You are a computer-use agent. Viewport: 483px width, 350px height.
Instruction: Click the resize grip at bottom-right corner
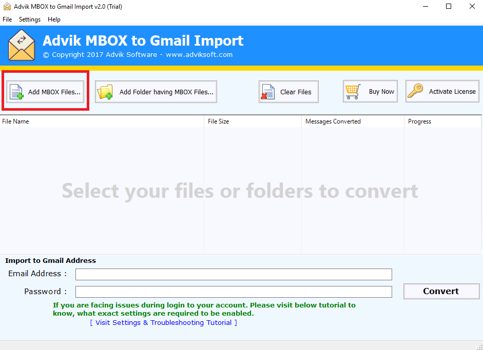click(479, 346)
